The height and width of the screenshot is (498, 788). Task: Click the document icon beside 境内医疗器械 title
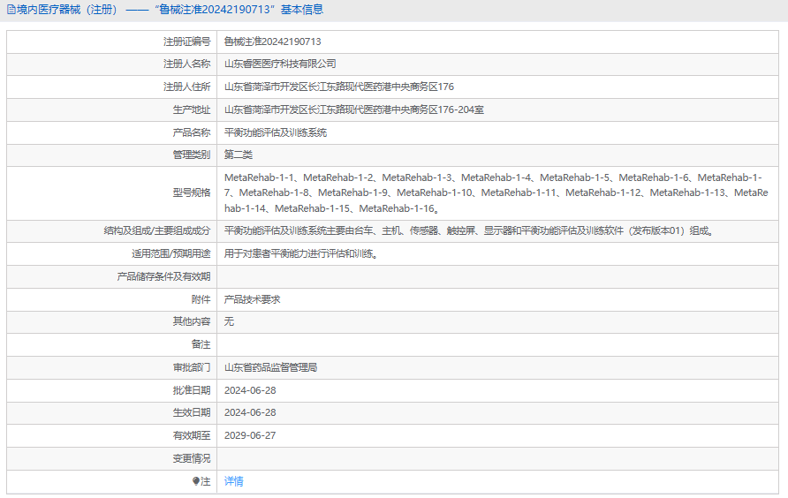click(x=11, y=10)
